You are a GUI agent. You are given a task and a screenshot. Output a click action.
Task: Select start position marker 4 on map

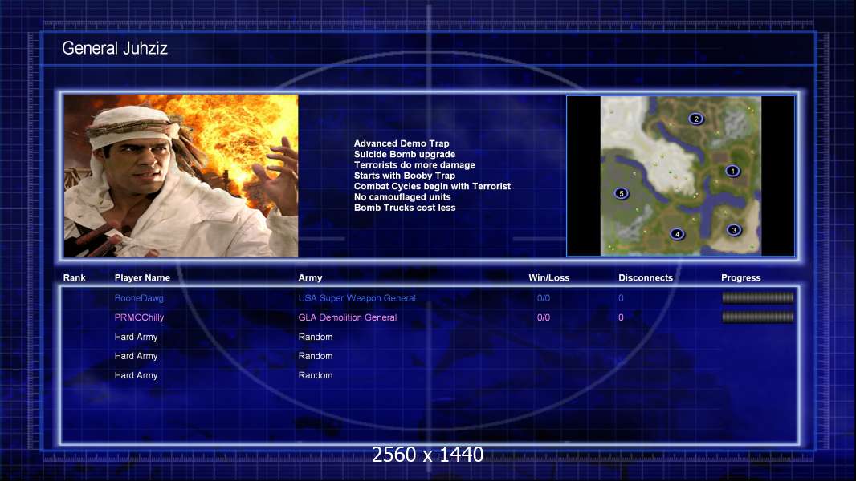677,234
